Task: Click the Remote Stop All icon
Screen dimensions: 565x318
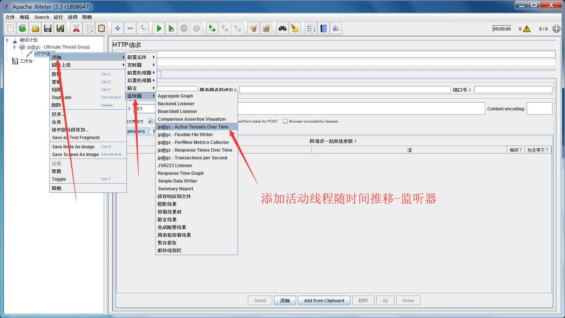Action: click(x=225, y=28)
